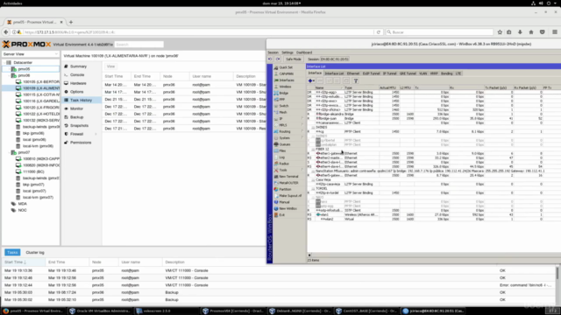Open Log in WinBox sidebar
The image size is (561, 315).
(282, 157)
